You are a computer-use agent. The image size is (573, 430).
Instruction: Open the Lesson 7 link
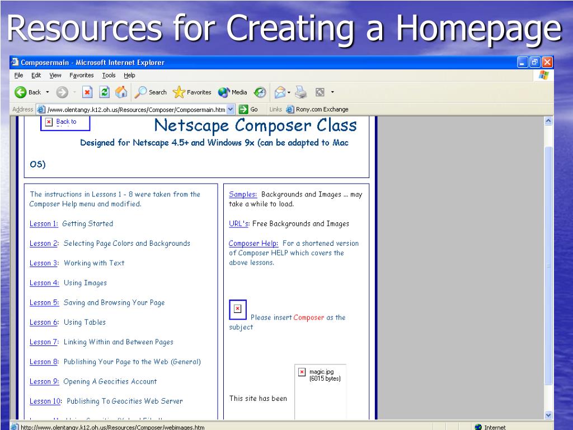click(x=44, y=342)
